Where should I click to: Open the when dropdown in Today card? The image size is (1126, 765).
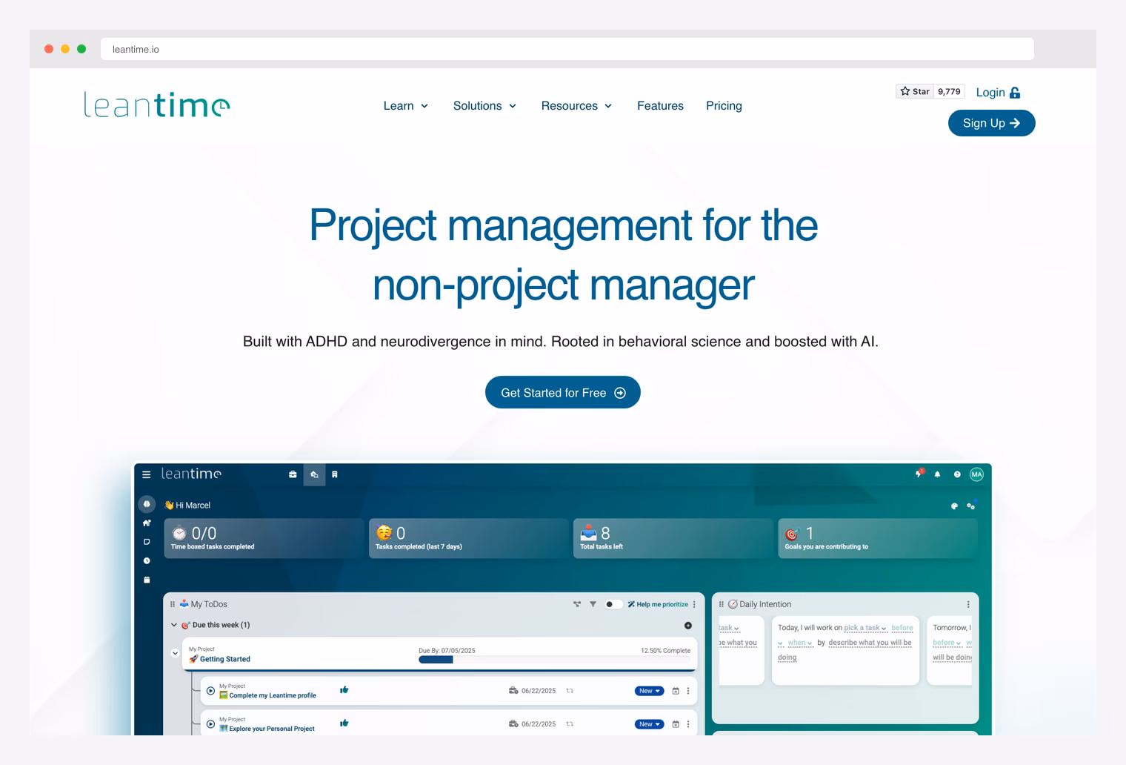click(x=800, y=643)
